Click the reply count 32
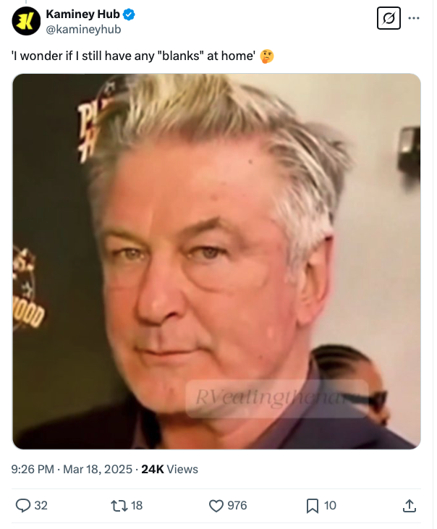Screen dimensions: 437x529 pos(41,505)
